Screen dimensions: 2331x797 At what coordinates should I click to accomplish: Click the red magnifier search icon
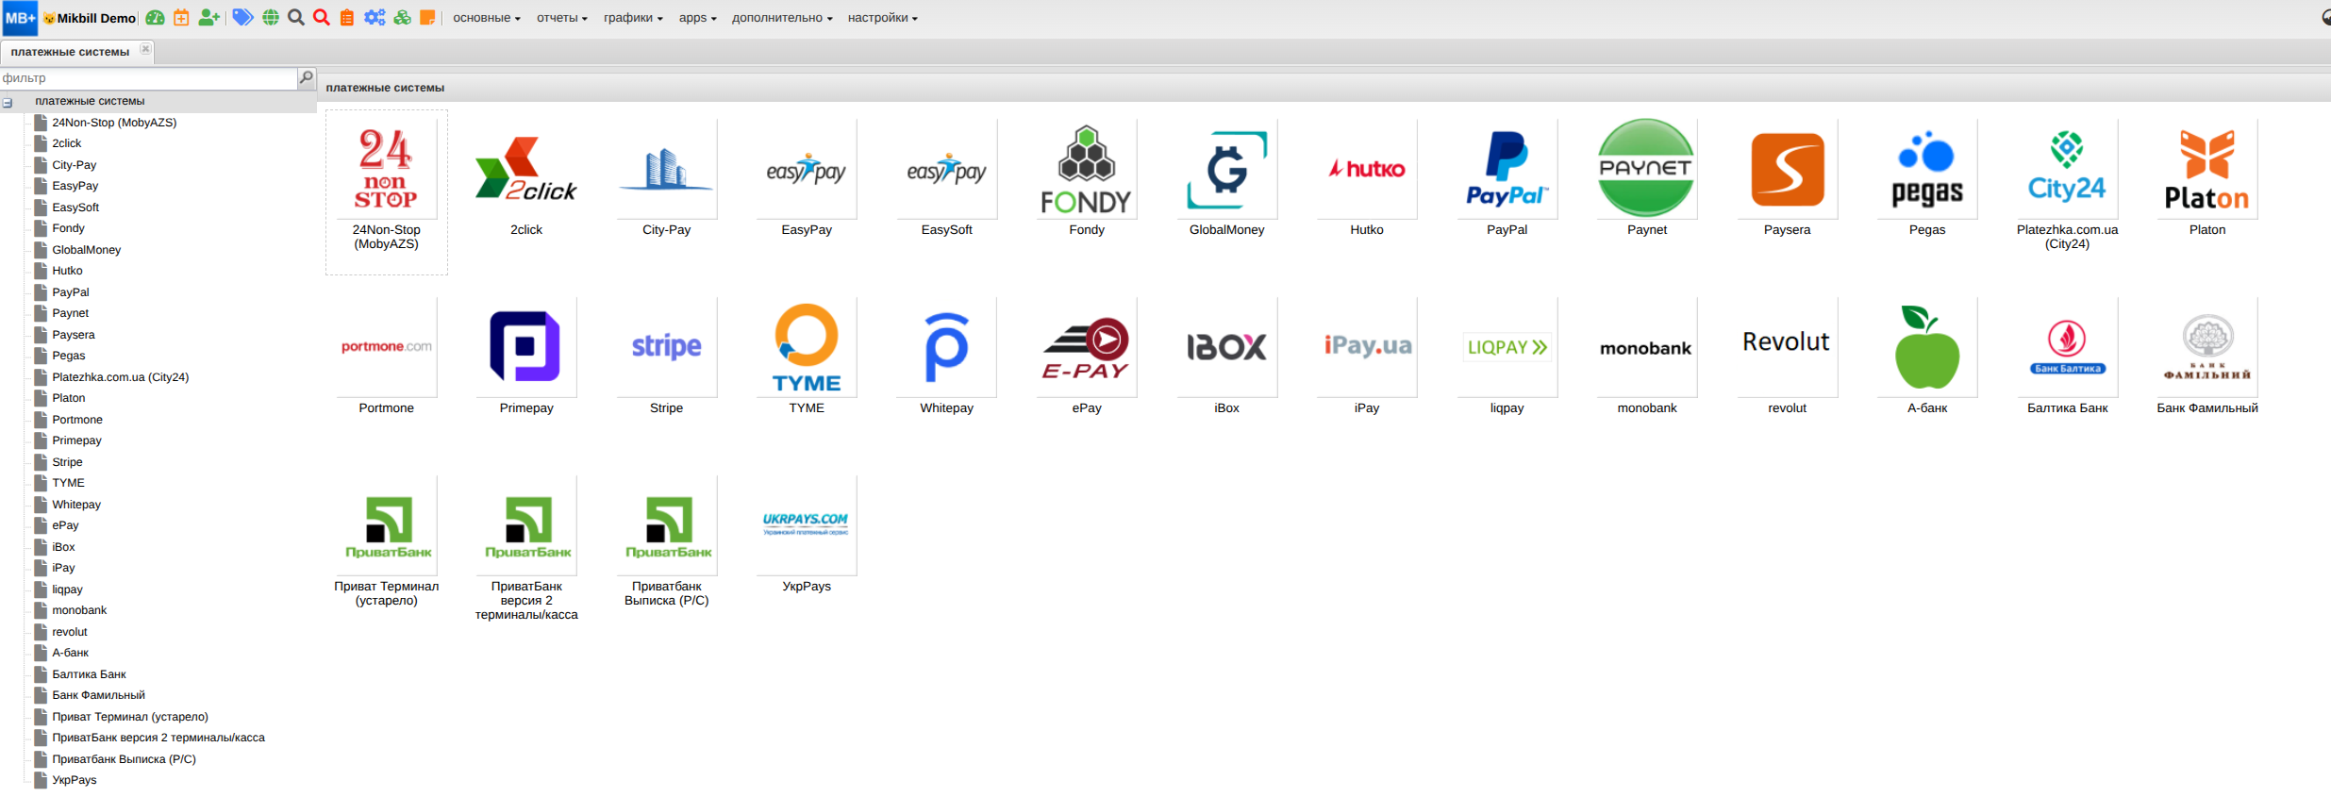click(x=322, y=18)
